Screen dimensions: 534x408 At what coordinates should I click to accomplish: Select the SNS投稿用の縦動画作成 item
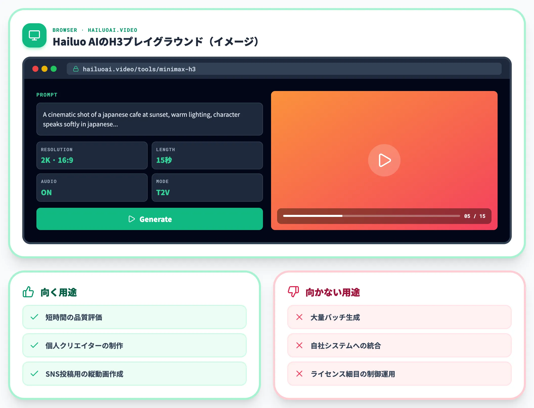[x=135, y=374]
